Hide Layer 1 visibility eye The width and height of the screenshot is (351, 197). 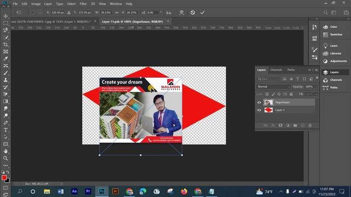point(259,110)
